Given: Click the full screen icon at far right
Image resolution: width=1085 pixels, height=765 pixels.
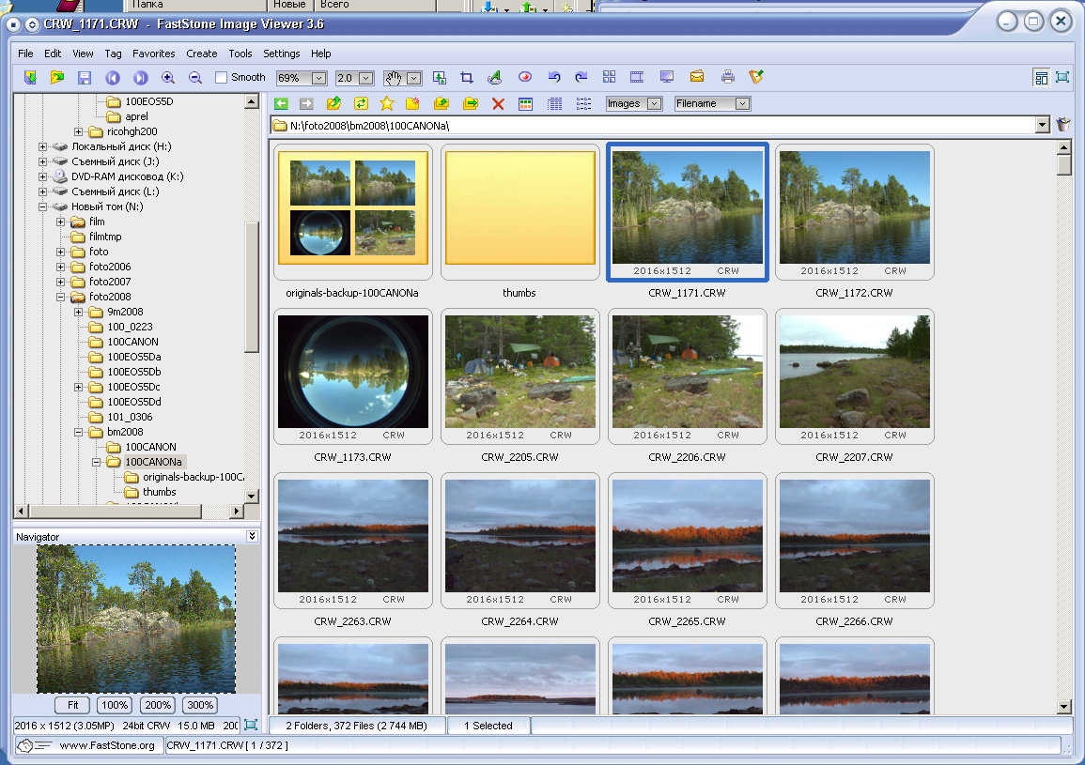Looking at the screenshot, I should tap(1062, 78).
